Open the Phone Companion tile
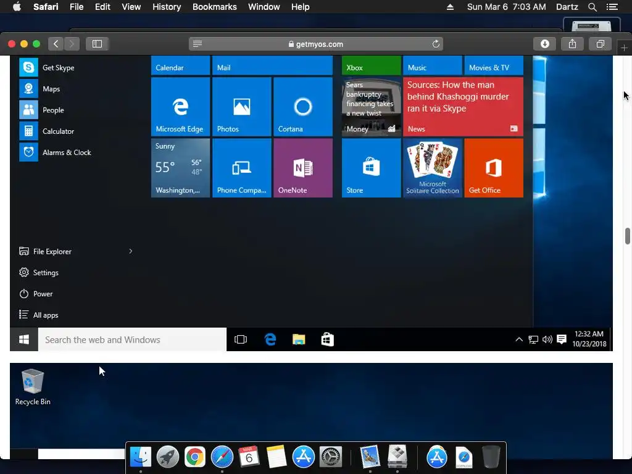This screenshot has width=632, height=474. [x=241, y=168]
